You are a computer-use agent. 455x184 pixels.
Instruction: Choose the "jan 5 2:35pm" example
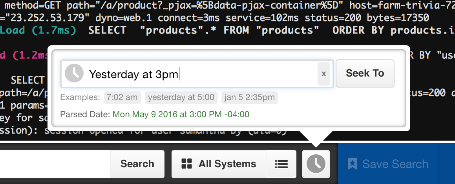tap(250, 97)
